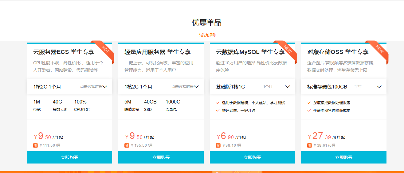Click 立即购买 under 云服务器ECS card
Screen dimensions: 404x173
pos(69,157)
